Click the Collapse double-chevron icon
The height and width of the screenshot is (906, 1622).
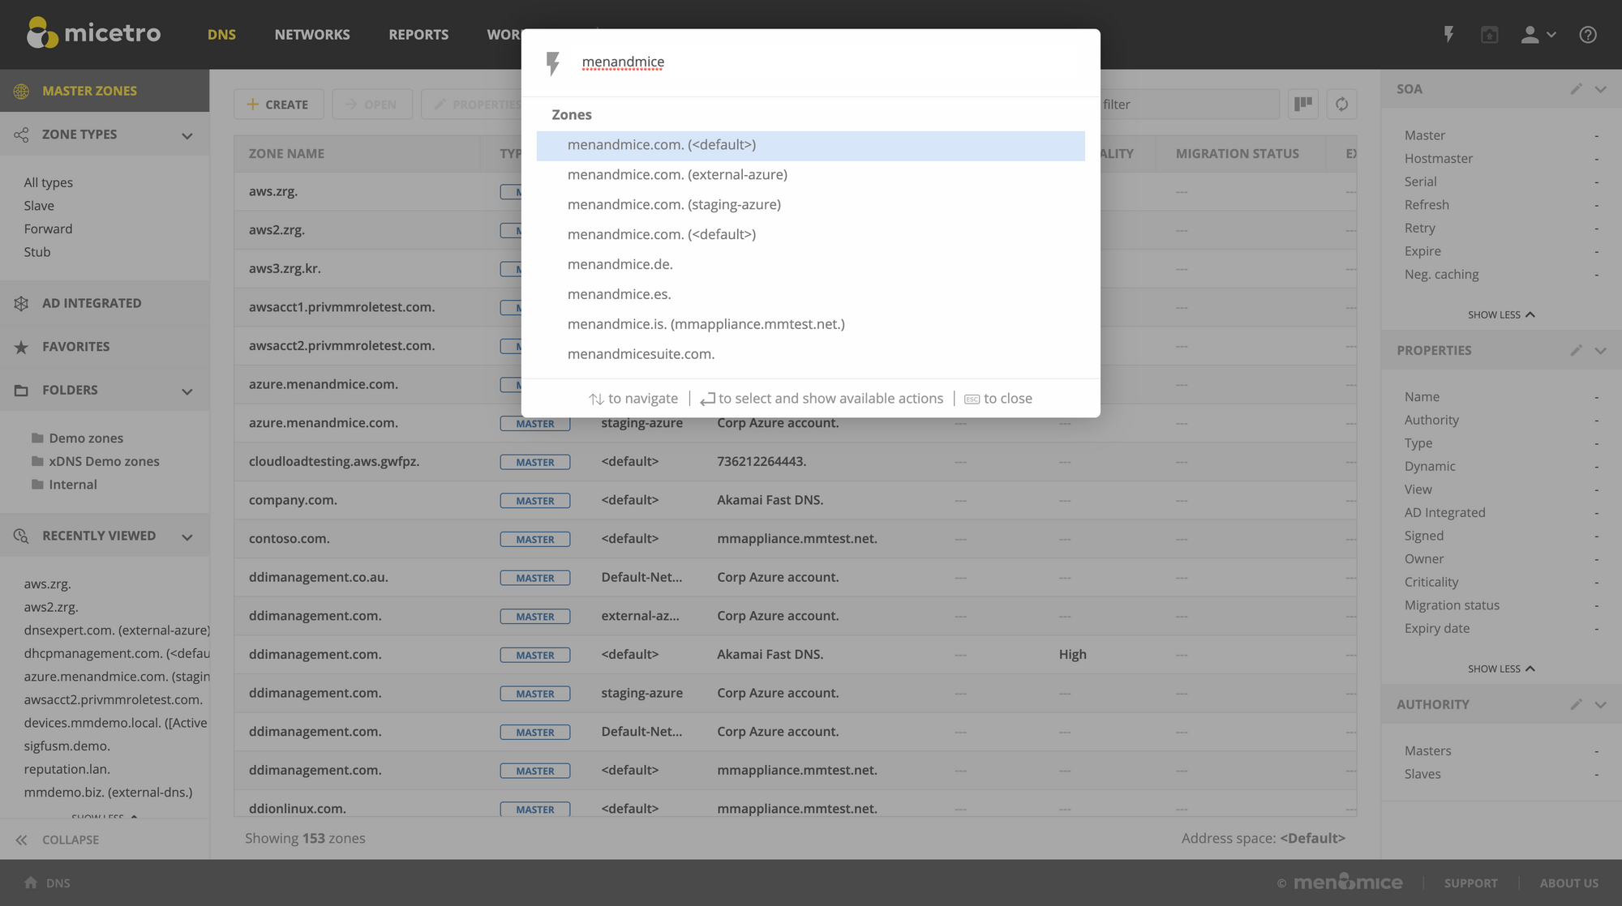[21, 840]
